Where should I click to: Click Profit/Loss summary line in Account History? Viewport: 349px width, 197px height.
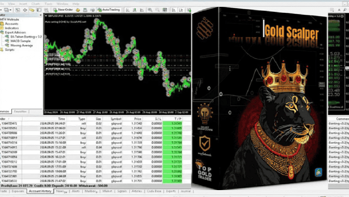[x=95, y=186]
